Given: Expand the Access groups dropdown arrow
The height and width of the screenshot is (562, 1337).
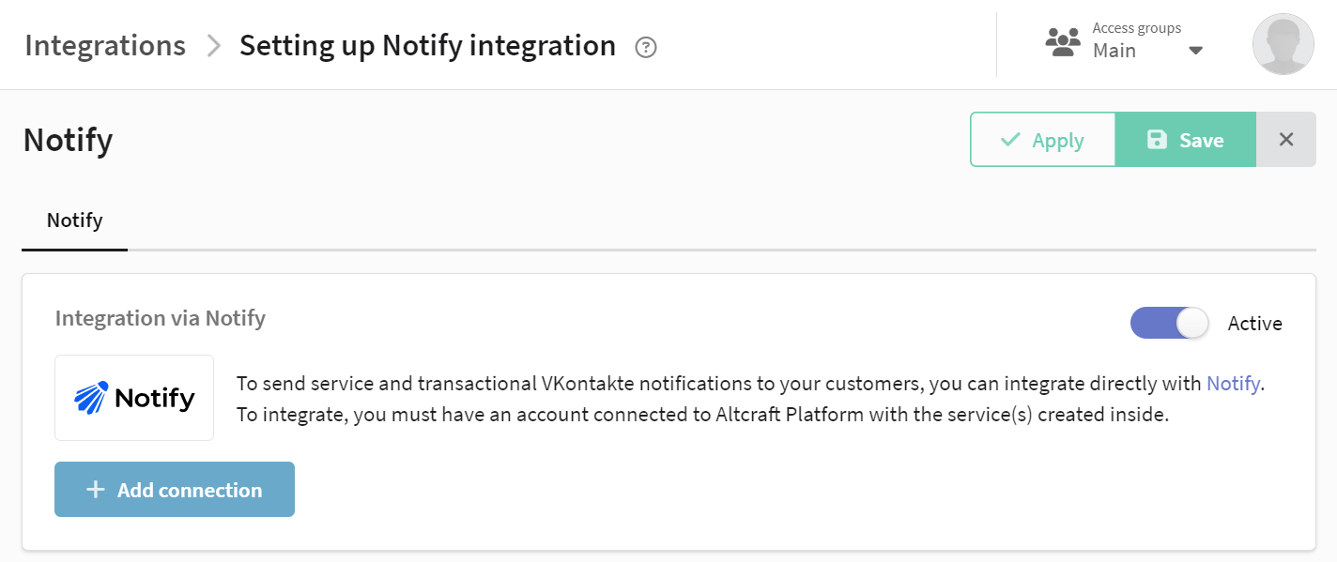Looking at the screenshot, I should pyautogui.click(x=1195, y=51).
